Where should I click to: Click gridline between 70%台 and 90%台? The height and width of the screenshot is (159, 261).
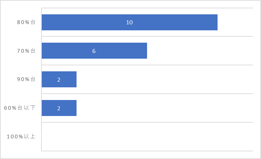pyautogui.click(x=147, y=65)
